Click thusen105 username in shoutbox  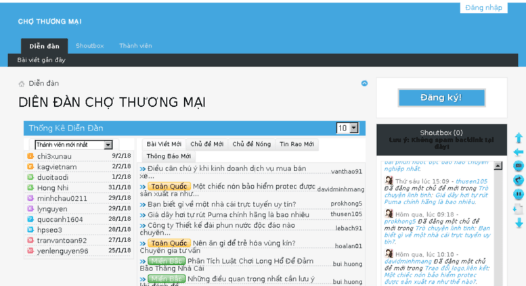coord(471,181)
